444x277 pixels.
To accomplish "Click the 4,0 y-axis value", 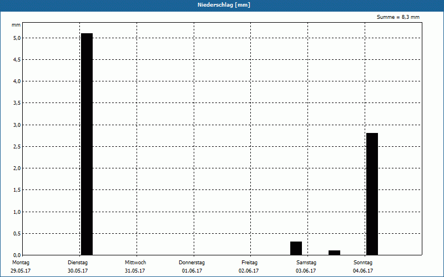I will tap(17, 81).
